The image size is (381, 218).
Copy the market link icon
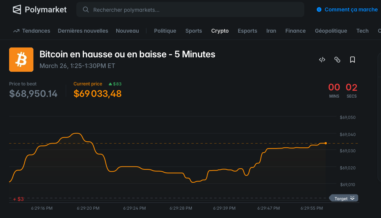click(337, 60)
